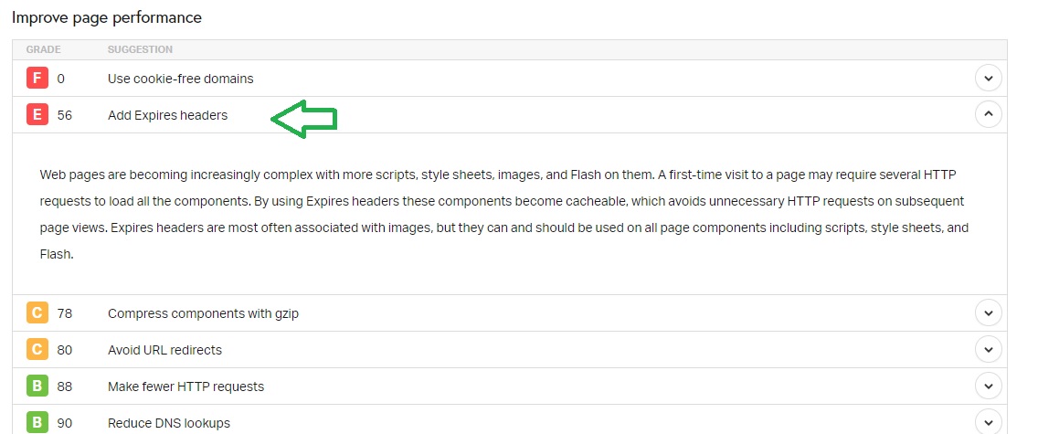Click the green B badge for DNS lookups
The height and width of the screenshot is (434, 1038).
37,423
